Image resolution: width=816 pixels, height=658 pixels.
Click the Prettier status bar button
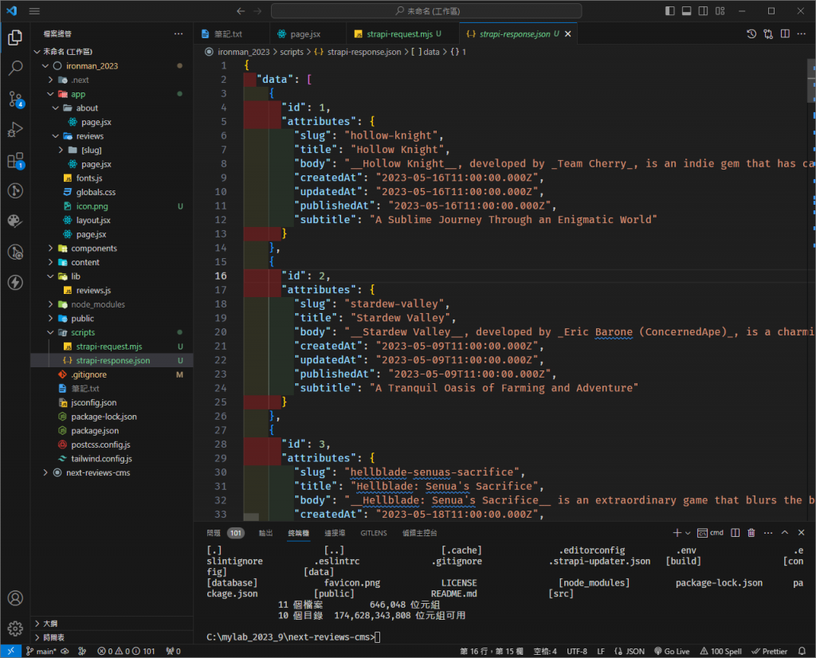click(x=769, y=651)
